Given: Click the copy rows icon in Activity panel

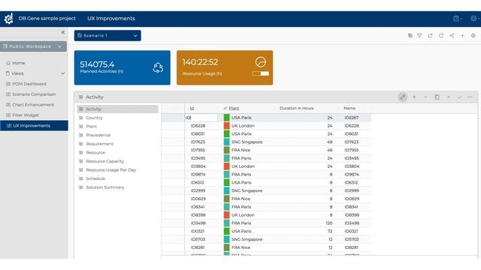Looking at the screenshot, I should (x=437, y=97).
